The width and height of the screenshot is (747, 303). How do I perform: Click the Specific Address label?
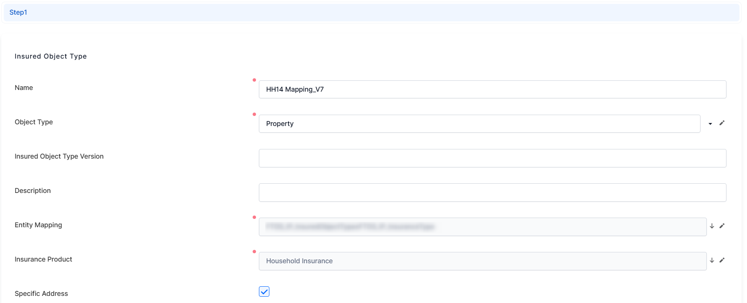click(41, 294)
